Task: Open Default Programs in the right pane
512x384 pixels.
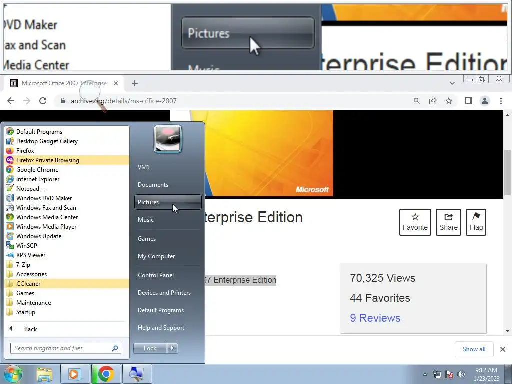Action: click(x=168, y=310)
